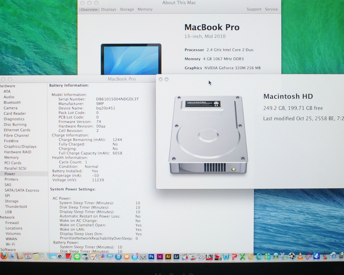Viewport: 344px width, 275px height.
Task: Select ATA in System Information sidebar
Action: point(7,91)
